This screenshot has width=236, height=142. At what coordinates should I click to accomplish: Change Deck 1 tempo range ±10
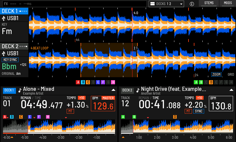(82, 98)
